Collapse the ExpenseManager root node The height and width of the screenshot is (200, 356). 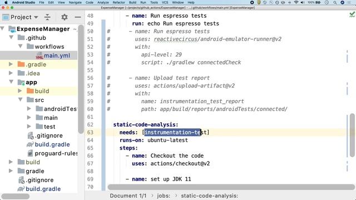coord(2,28)
